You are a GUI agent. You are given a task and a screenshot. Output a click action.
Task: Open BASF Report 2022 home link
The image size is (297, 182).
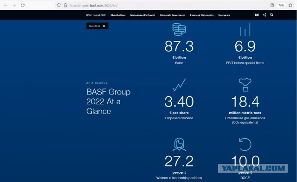96,15
